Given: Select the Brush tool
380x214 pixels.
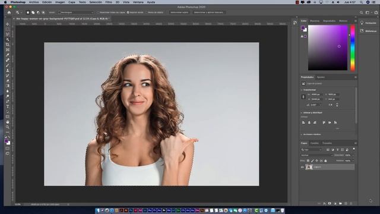Looking at the screenshot, I should point(8,65).
